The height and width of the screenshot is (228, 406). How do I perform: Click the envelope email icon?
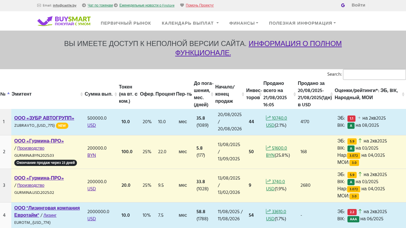(39, 5)
